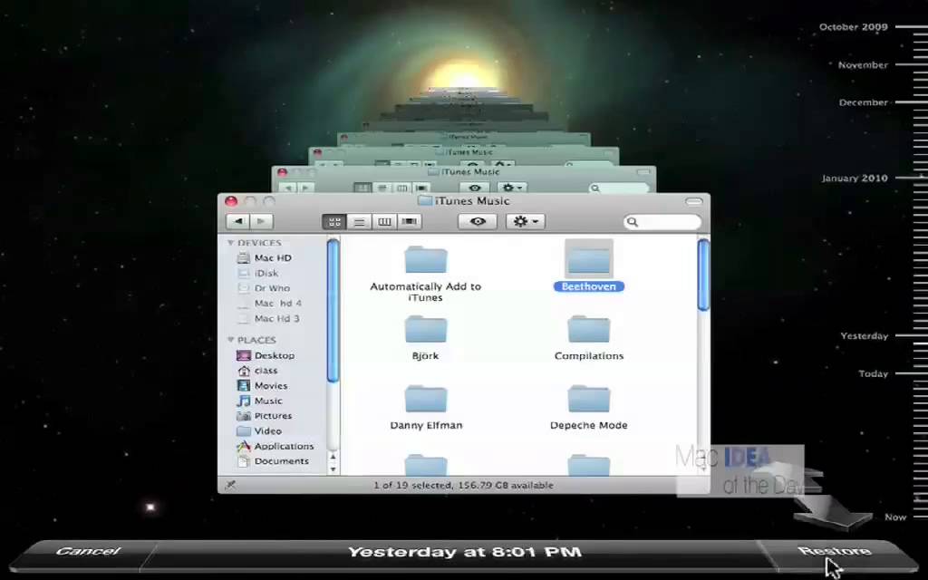Screen dimensions: 928x580
Task: Click sidebar scroll up arrow
Action: click(x=333, y=457)
